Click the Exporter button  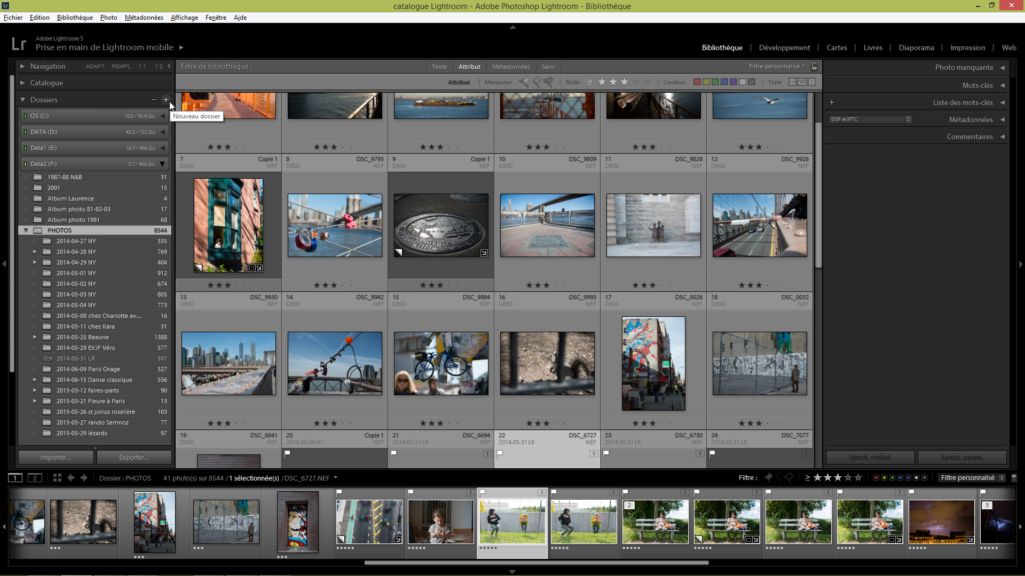point(134,458)
